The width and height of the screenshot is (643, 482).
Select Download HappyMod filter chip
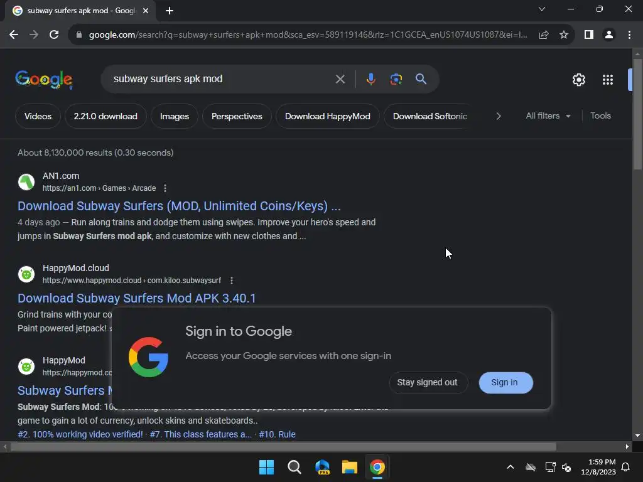pos(327,116)
